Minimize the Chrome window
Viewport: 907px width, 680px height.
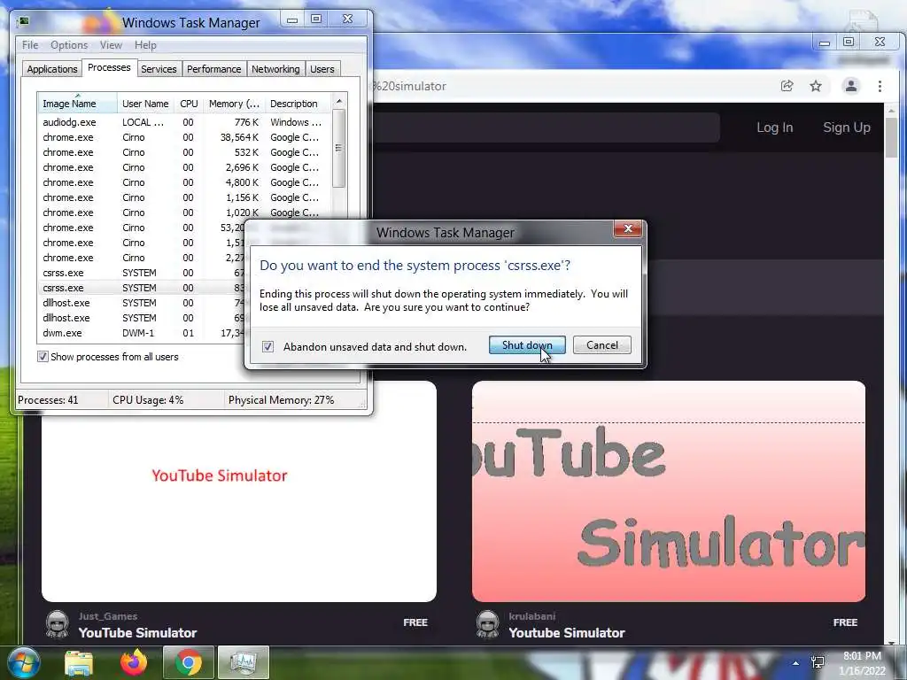825,42
